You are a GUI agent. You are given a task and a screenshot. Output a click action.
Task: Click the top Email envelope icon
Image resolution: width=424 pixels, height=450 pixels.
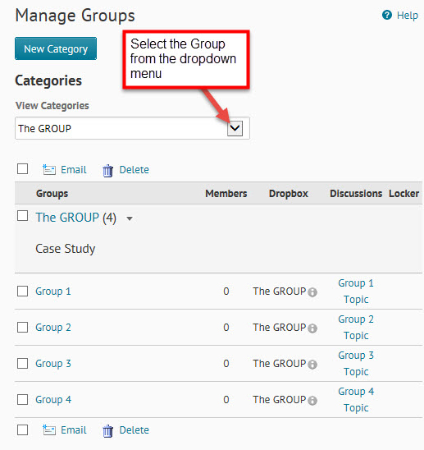pos(49,170)
